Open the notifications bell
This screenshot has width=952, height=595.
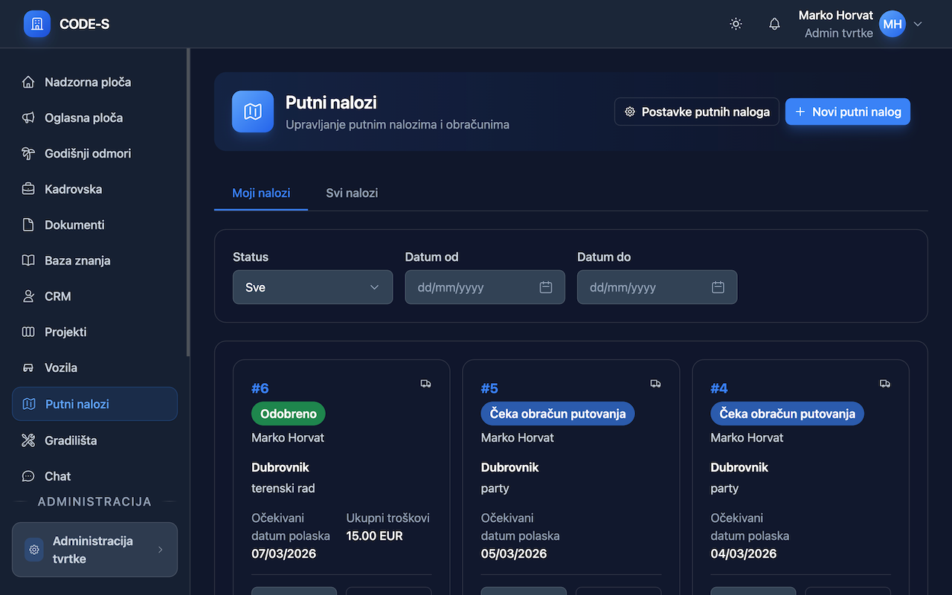774,24
